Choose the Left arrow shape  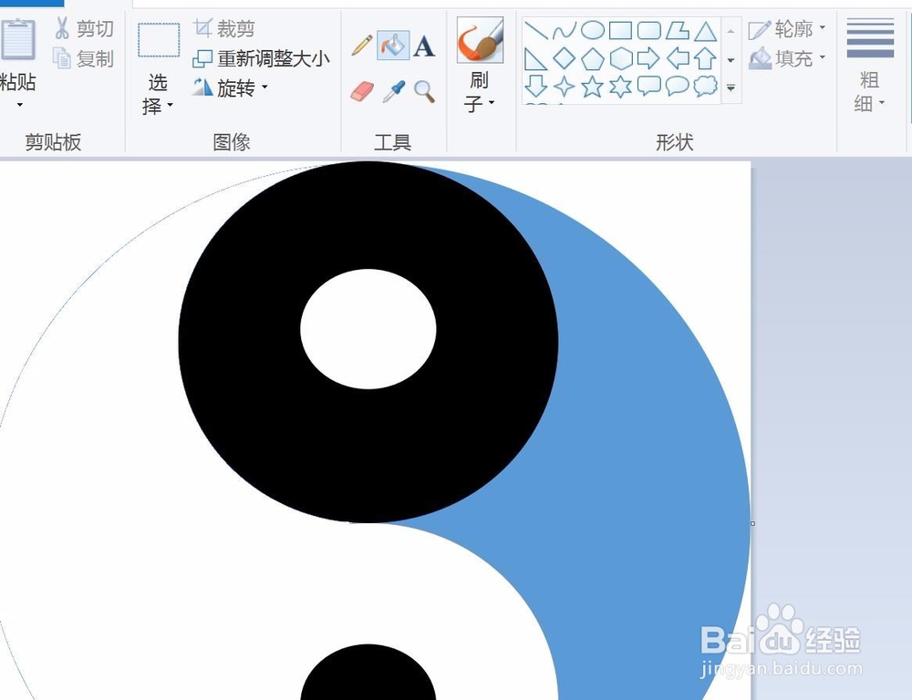677,58
